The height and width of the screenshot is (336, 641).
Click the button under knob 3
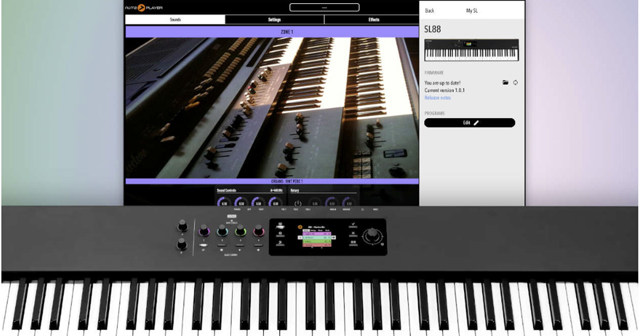[240, 245]
